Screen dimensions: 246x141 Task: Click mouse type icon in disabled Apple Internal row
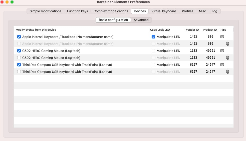pyautogui.click(x=228, y=44)
